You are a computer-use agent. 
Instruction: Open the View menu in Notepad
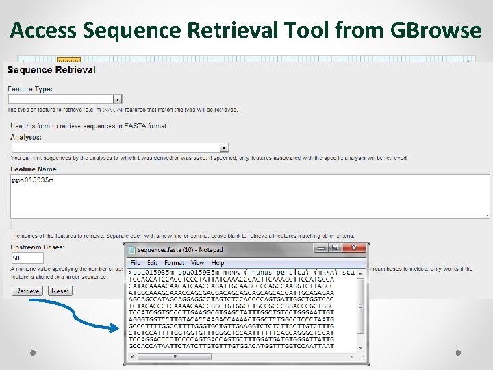[x=197, y=262]
